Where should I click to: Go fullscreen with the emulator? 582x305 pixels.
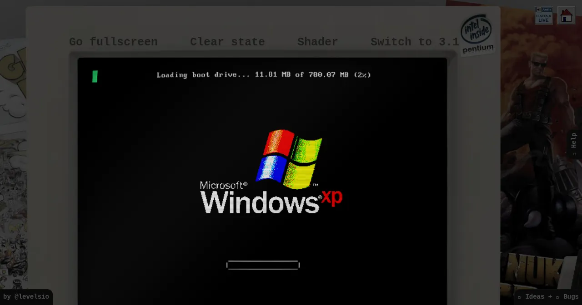(113, 42)
